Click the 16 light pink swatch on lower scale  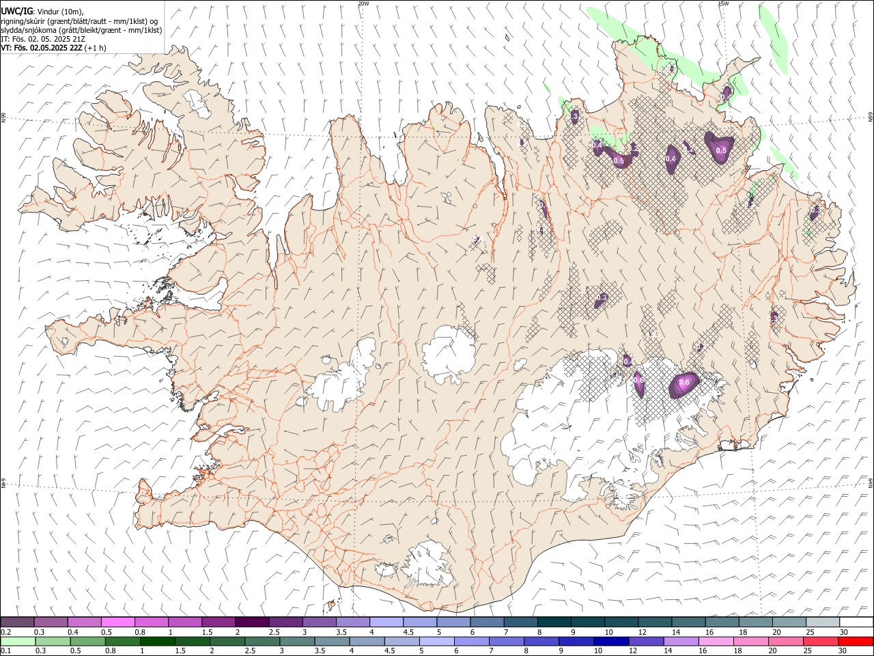[x=715, y=641]
